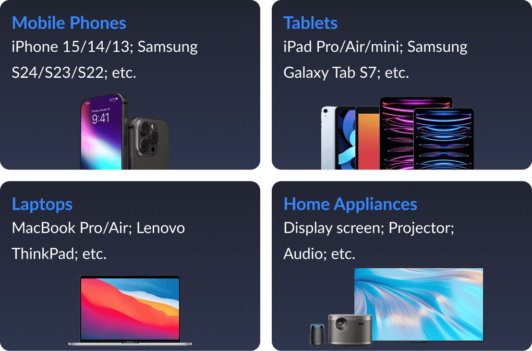
Task: Select the blue iPad Air image
Action: [x=345, y=138]
